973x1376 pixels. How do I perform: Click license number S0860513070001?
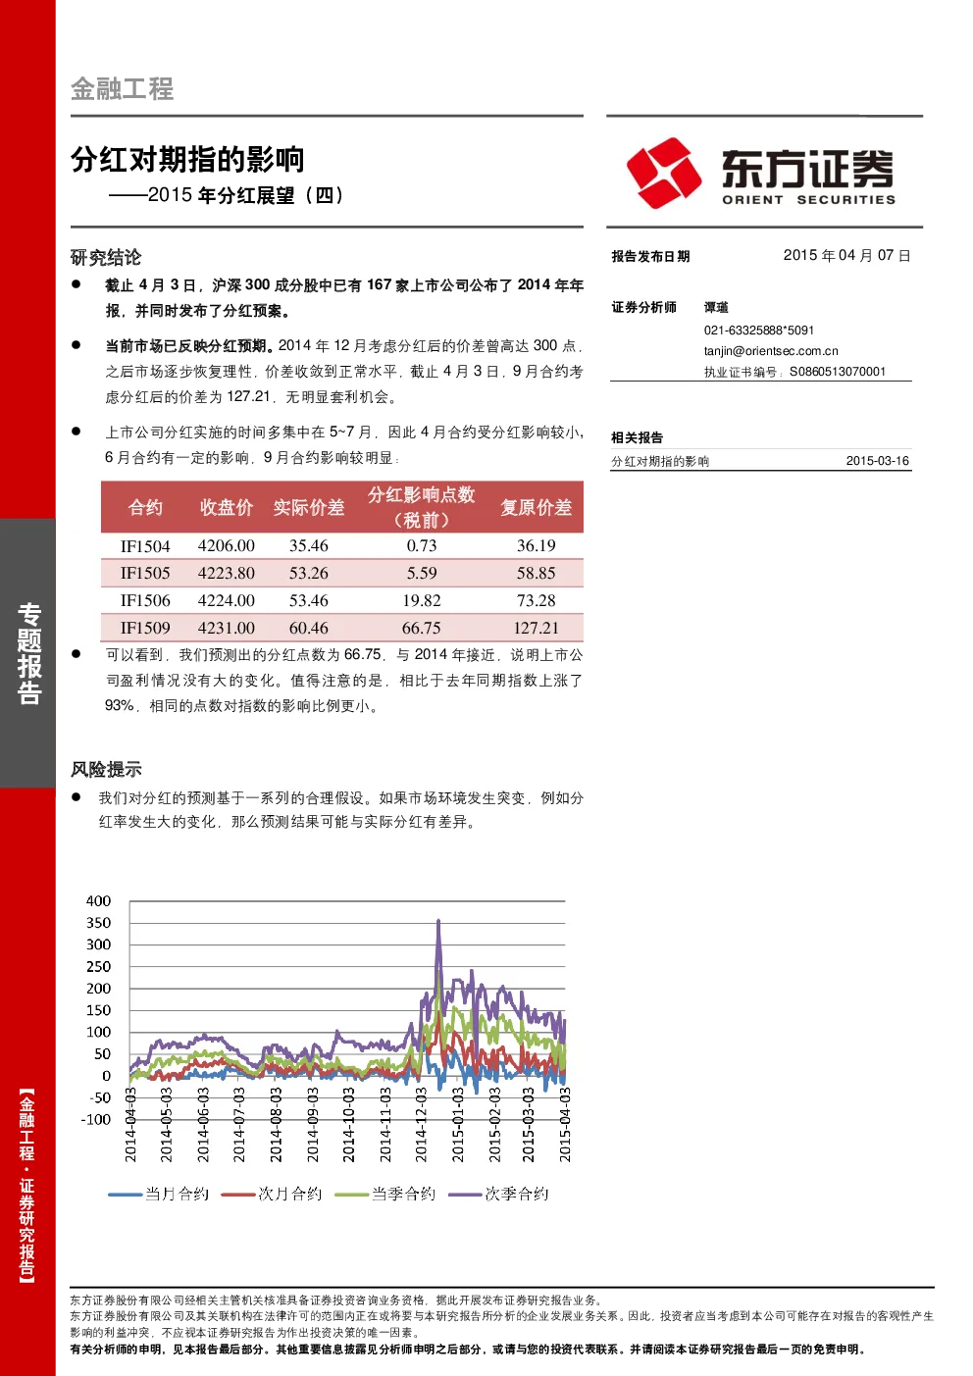tap(838, 372)
